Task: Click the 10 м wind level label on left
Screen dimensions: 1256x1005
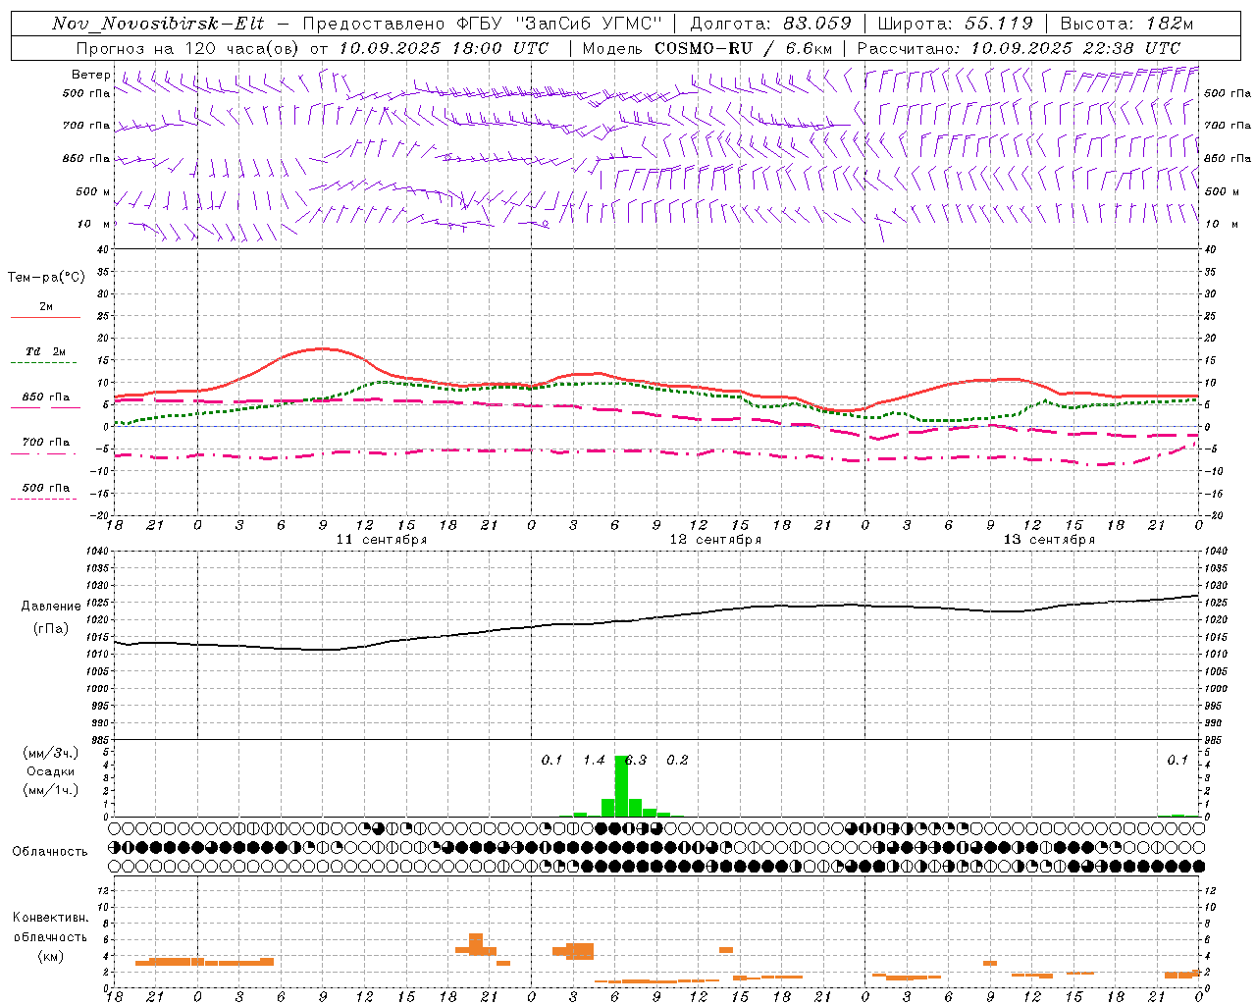Action: click(x=93, y=224)
